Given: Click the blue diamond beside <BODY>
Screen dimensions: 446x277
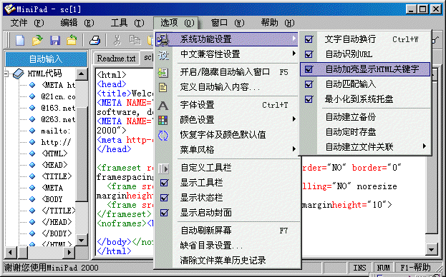Looking at the screenshot, I should 32,199.
